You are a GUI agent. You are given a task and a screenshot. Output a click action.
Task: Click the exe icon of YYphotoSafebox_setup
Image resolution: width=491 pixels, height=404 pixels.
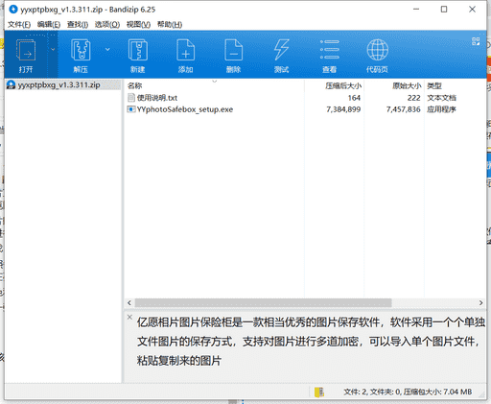[x=131, y=109]
